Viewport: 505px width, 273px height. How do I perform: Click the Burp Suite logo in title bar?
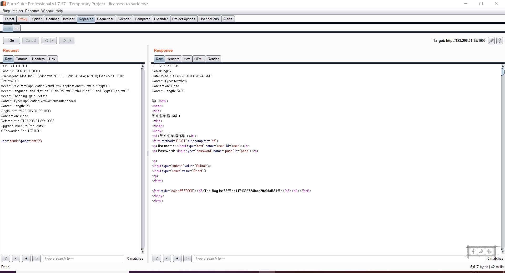coord(3,4)
